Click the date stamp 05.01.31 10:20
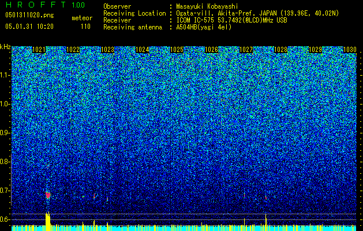 29,27
